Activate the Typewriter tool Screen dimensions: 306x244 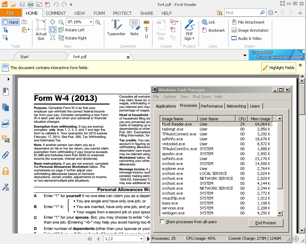point(116,28)
